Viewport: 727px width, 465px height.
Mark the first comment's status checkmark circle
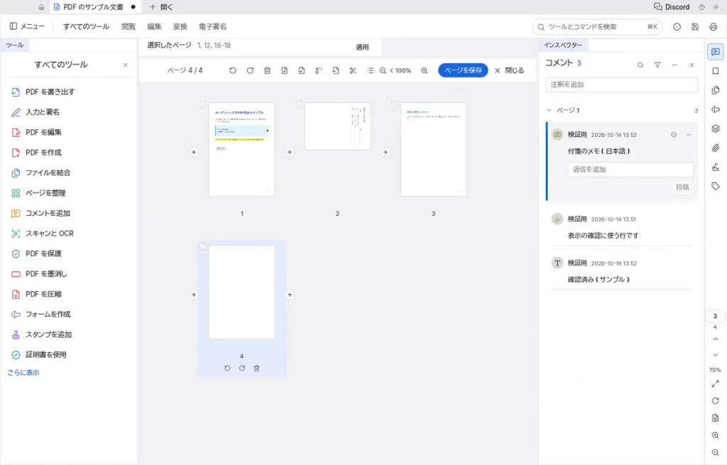pos(674,135)
